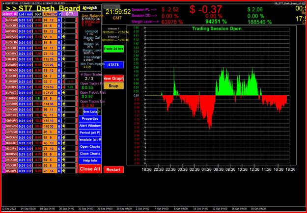Click the blue lot size cell for AUDUSD
Screen dimensions: 307x213
[25, 42]
